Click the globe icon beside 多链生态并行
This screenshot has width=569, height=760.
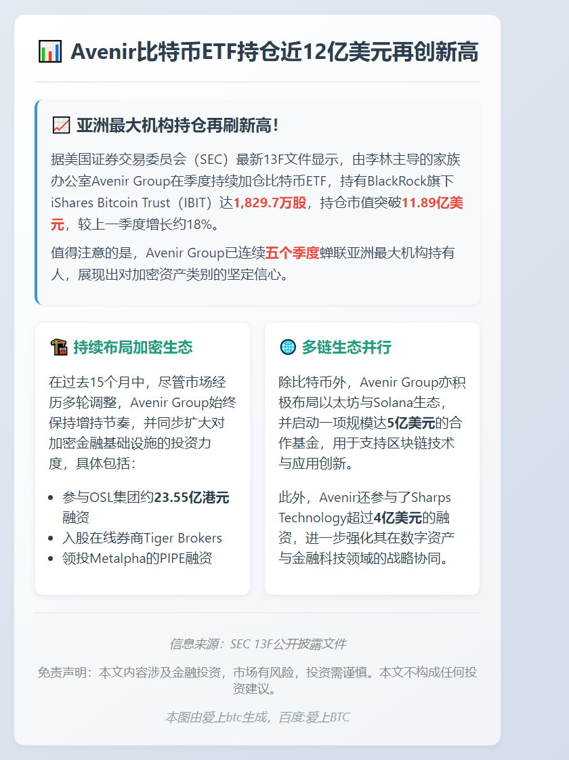click(287, 347)
